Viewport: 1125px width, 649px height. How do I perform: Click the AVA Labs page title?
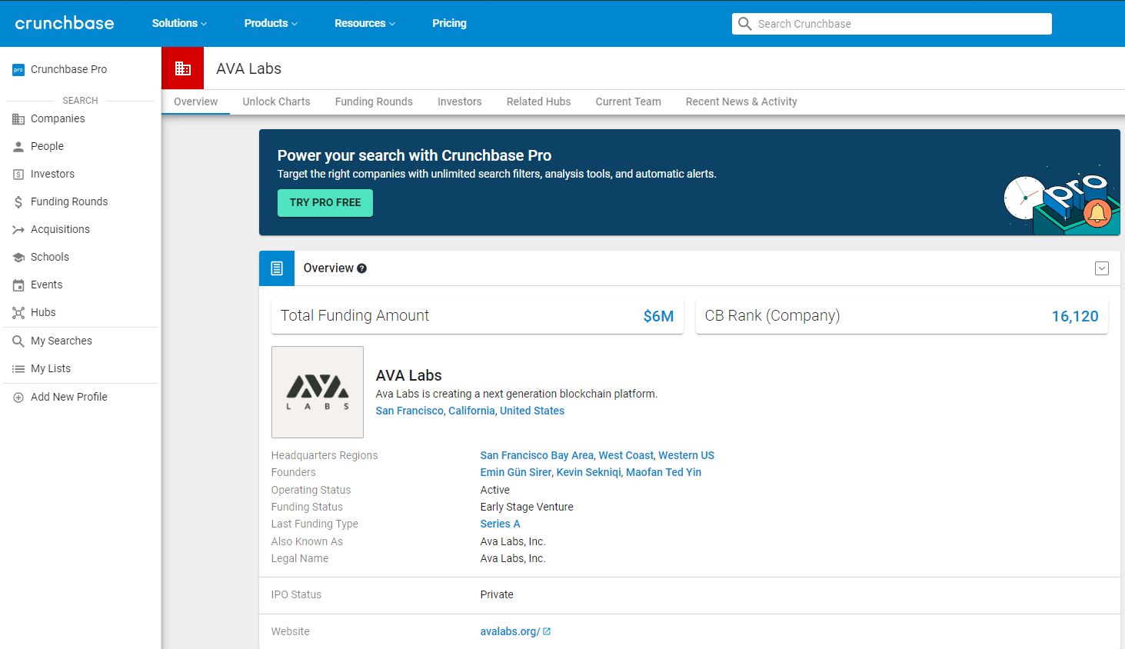[248, 68]
